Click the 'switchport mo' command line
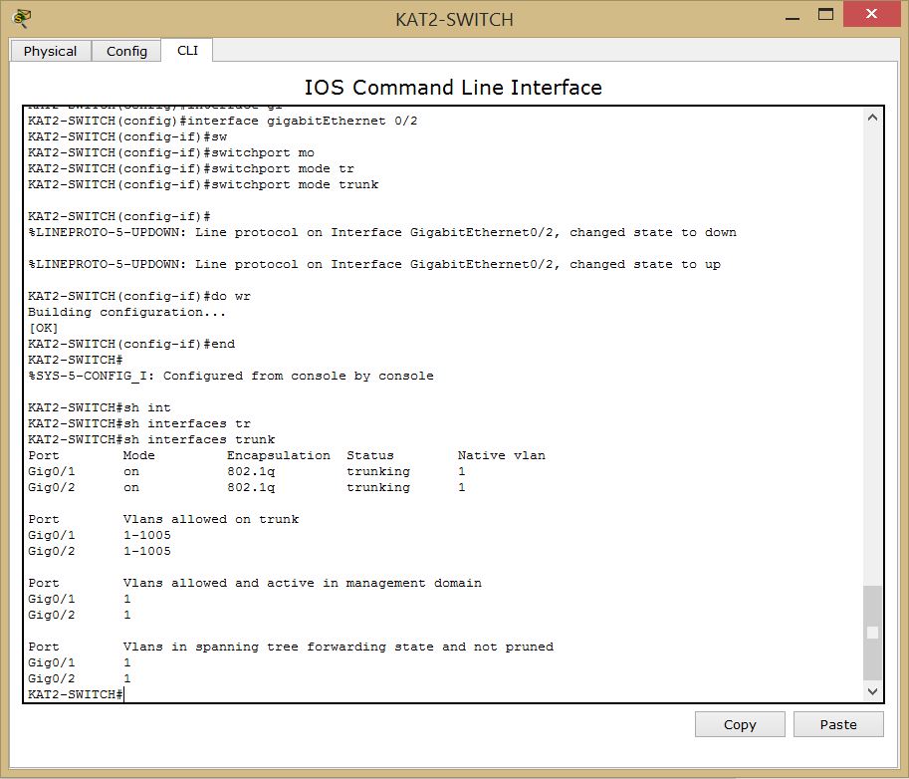The height and width of the screenshot is (779, 909). click(x=171, y=152)
